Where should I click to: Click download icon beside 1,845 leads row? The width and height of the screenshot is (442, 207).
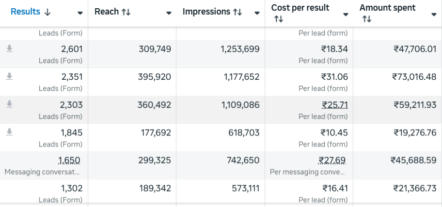click(9, 132)
